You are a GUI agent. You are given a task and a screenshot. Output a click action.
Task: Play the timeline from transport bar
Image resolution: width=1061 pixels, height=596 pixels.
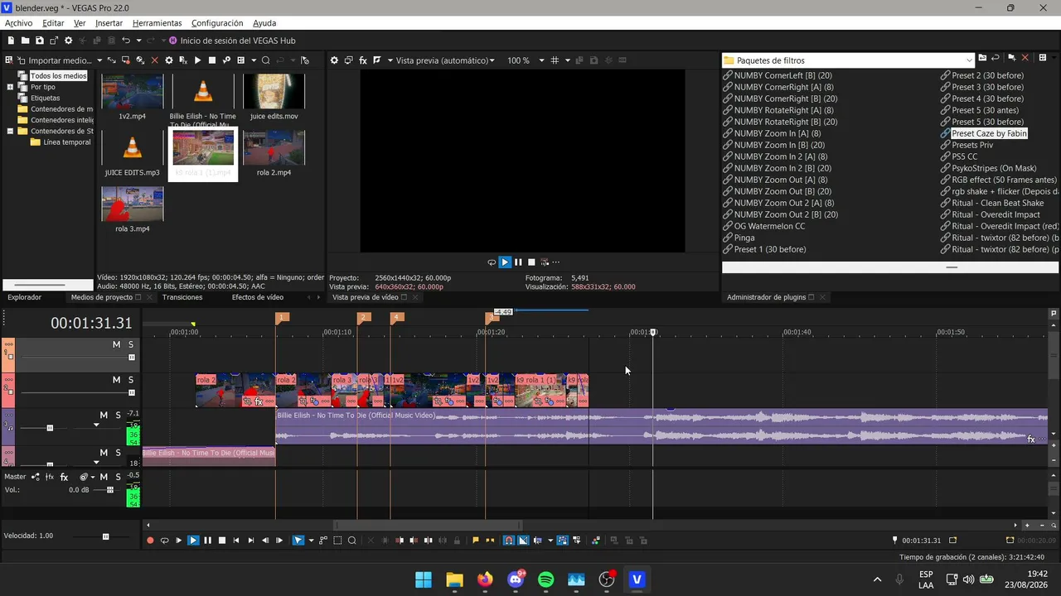(193, 541)
